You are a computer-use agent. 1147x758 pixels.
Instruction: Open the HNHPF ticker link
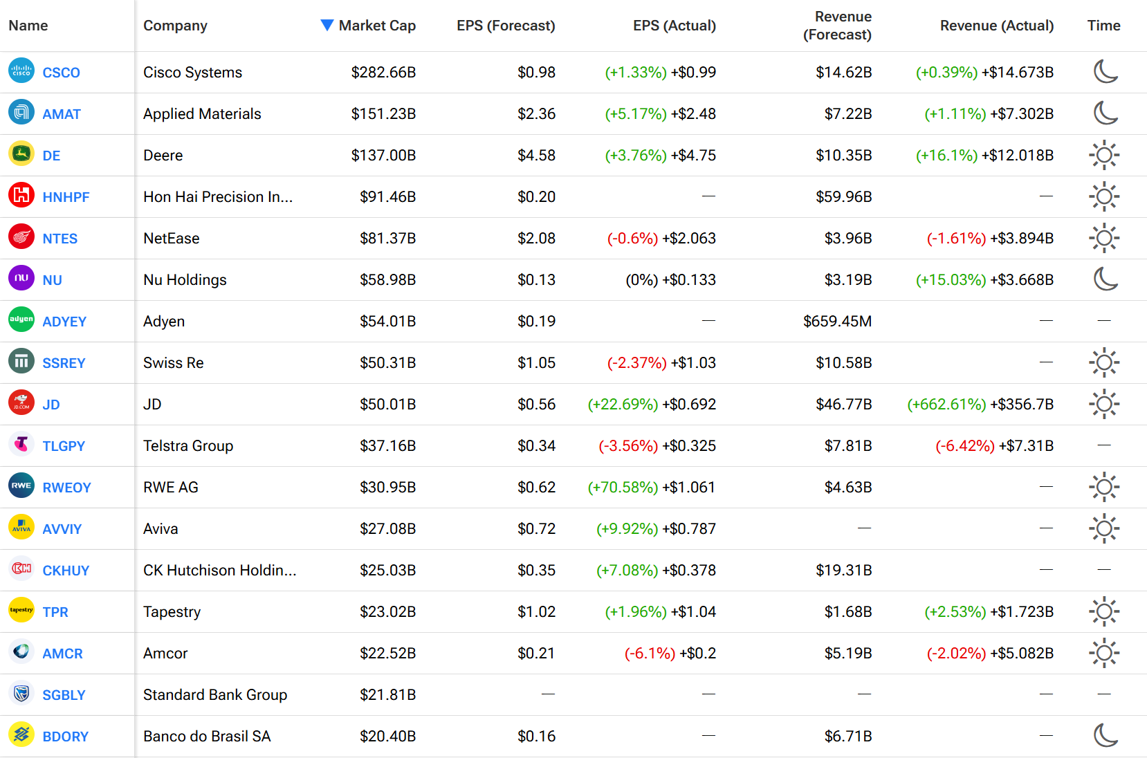pos(66,197)
